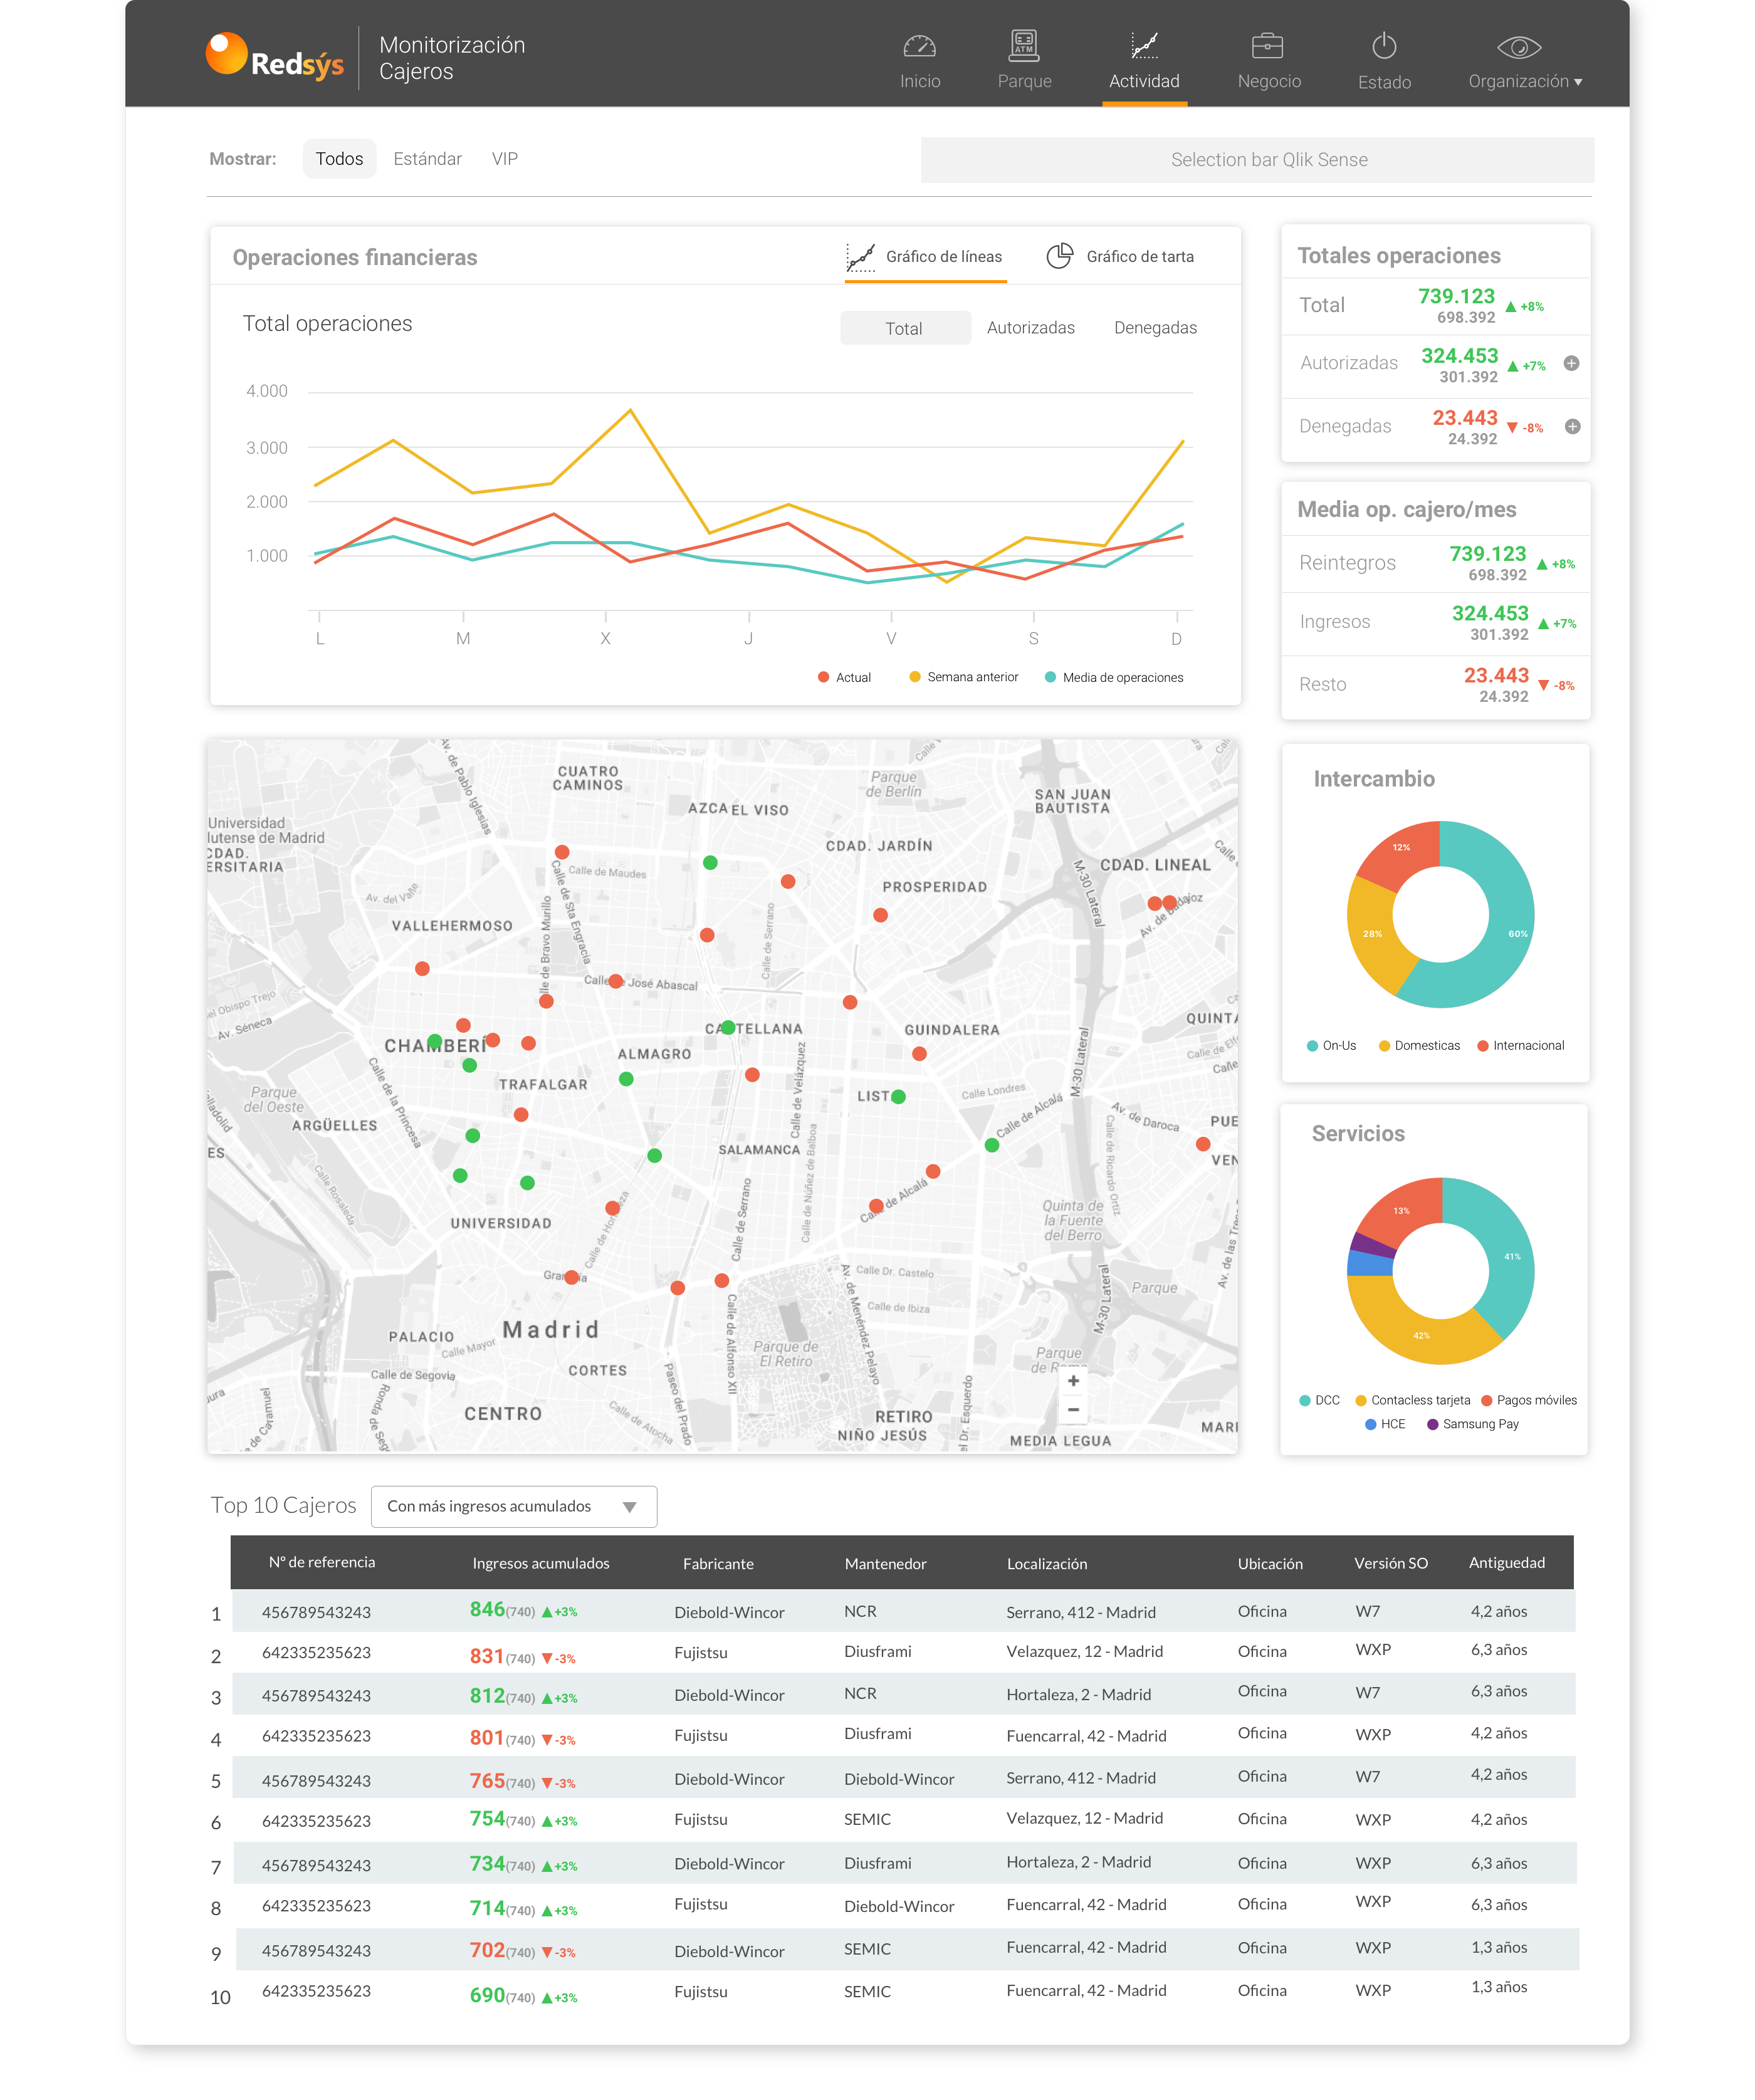This screenshot has width=1755, height=2100.
Task: Click the Negocio briefcase icon
Action: point(1267,47)
